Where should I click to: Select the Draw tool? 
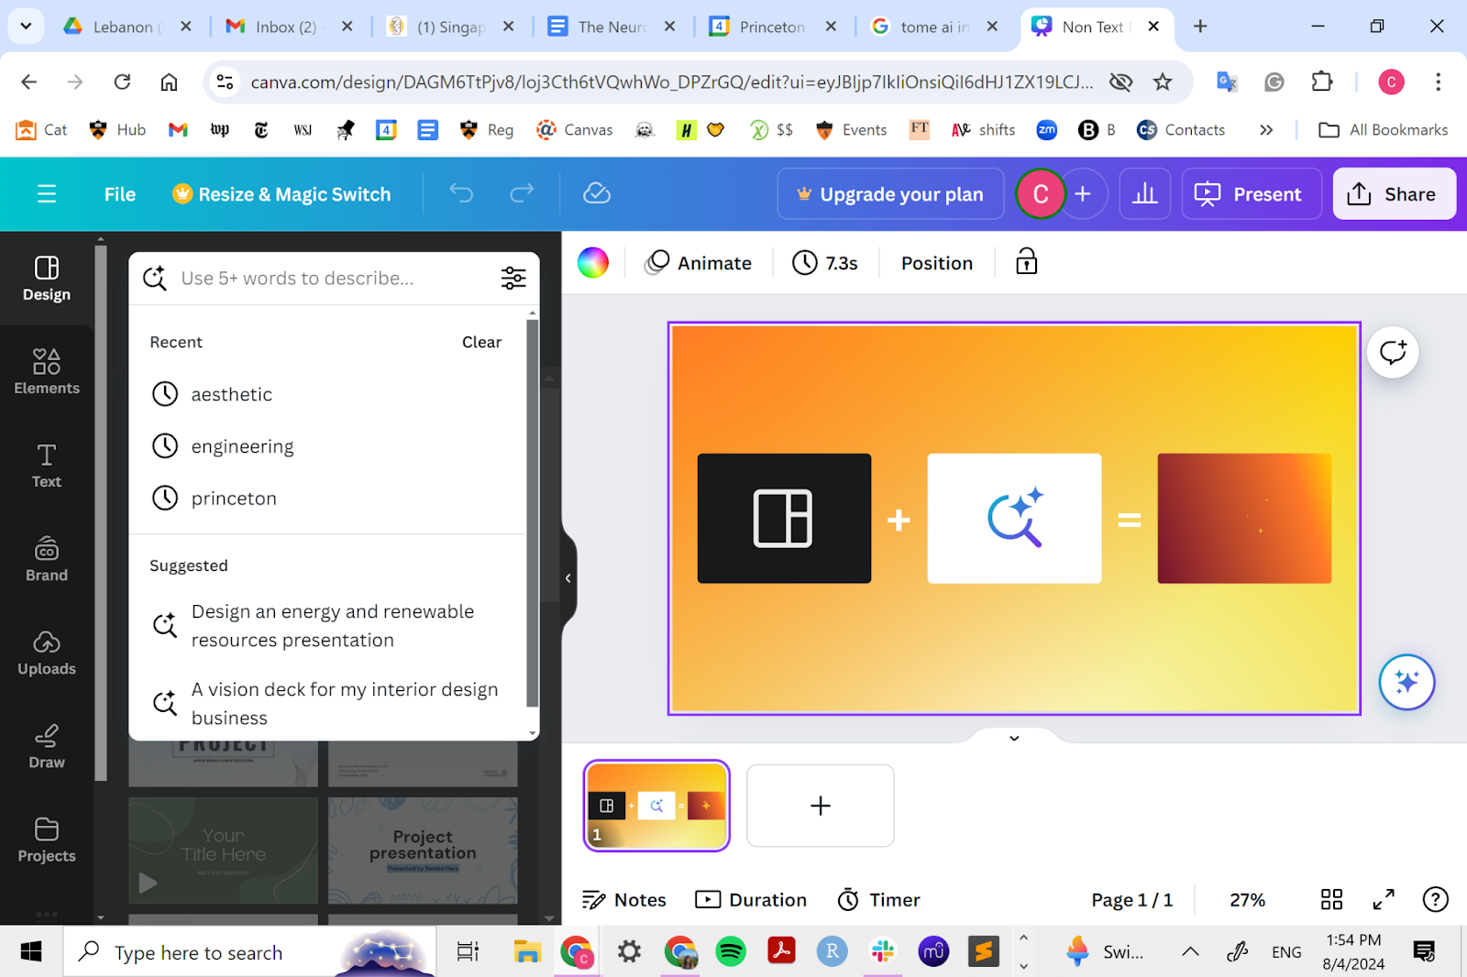pyautogui.click(x=47, y=746)
